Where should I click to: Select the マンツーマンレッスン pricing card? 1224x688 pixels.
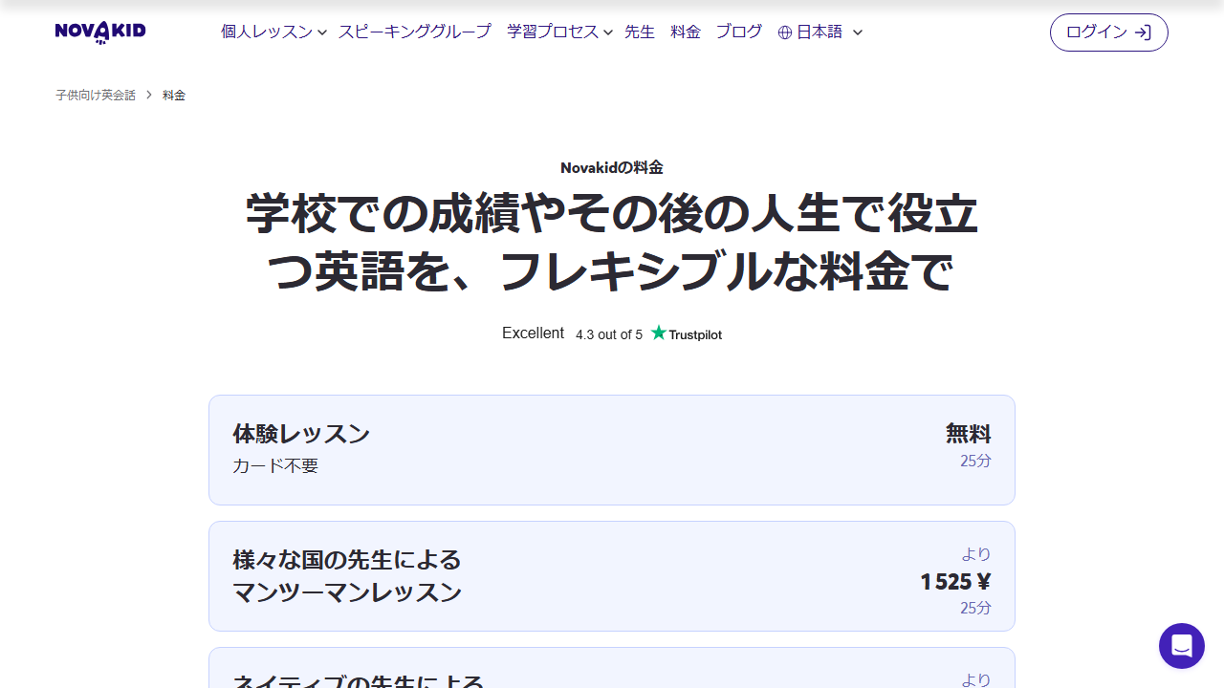click(x=612, y=576)
